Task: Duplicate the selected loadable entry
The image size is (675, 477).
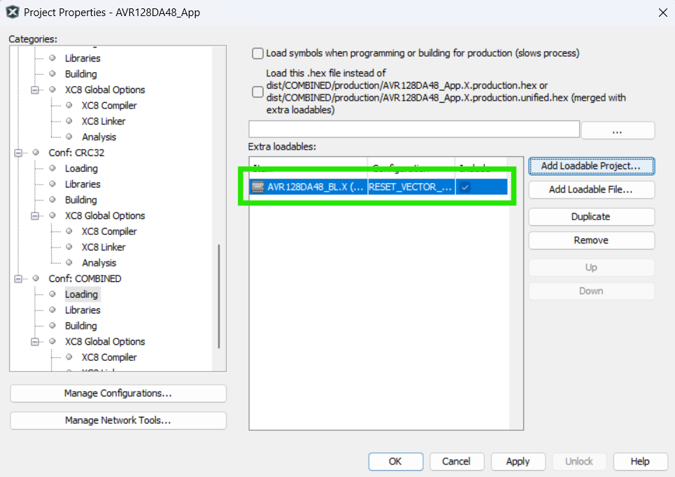Action: point(591,217)
